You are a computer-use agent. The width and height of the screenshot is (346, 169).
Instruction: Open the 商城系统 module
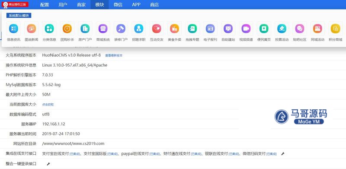103,32
